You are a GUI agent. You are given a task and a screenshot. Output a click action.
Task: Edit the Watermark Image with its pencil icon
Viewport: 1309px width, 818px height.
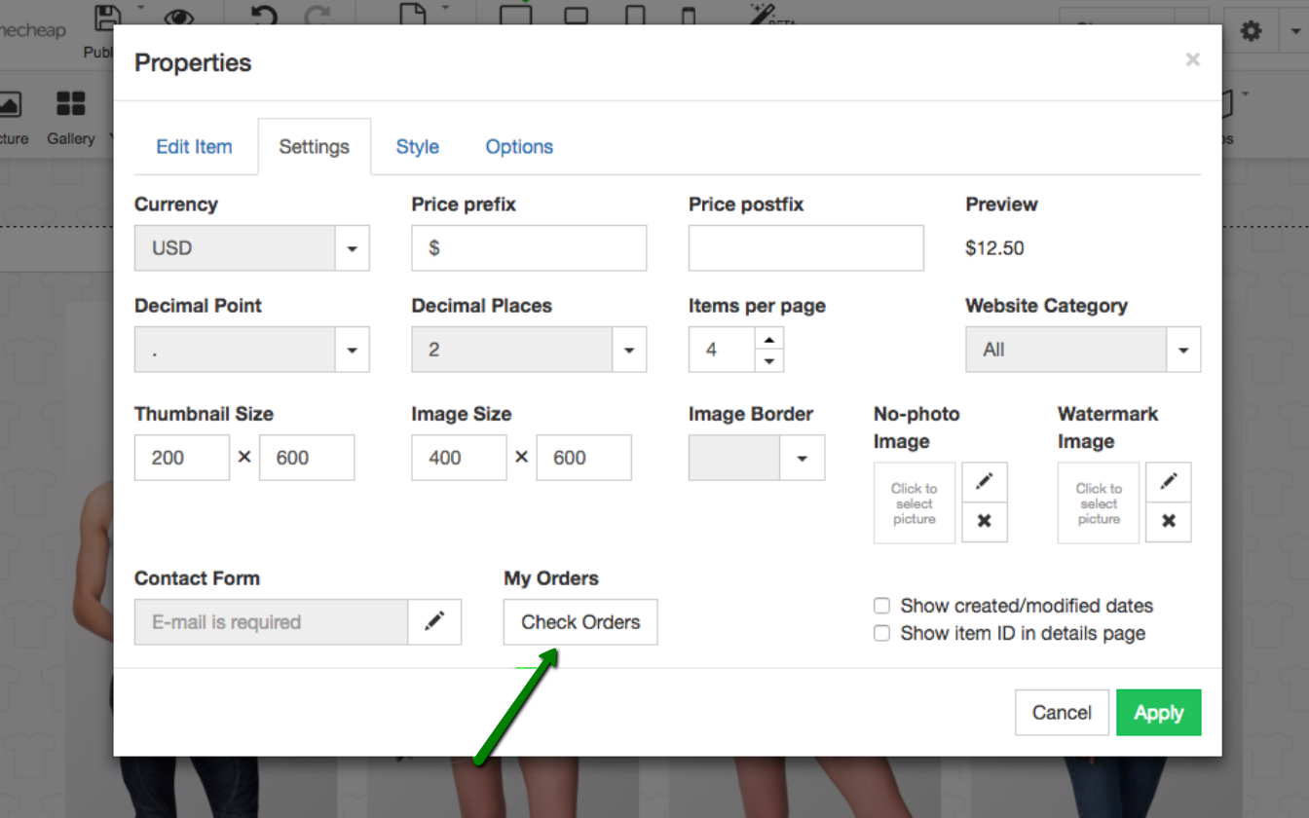(1169, 481)
